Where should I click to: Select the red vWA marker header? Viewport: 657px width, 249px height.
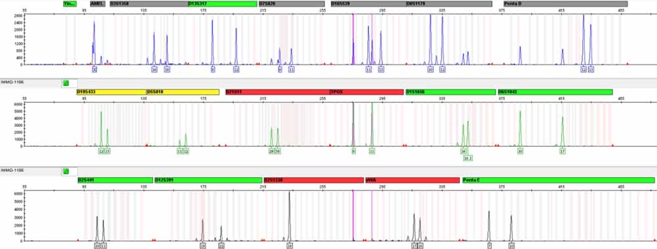[x=413, y=180]
